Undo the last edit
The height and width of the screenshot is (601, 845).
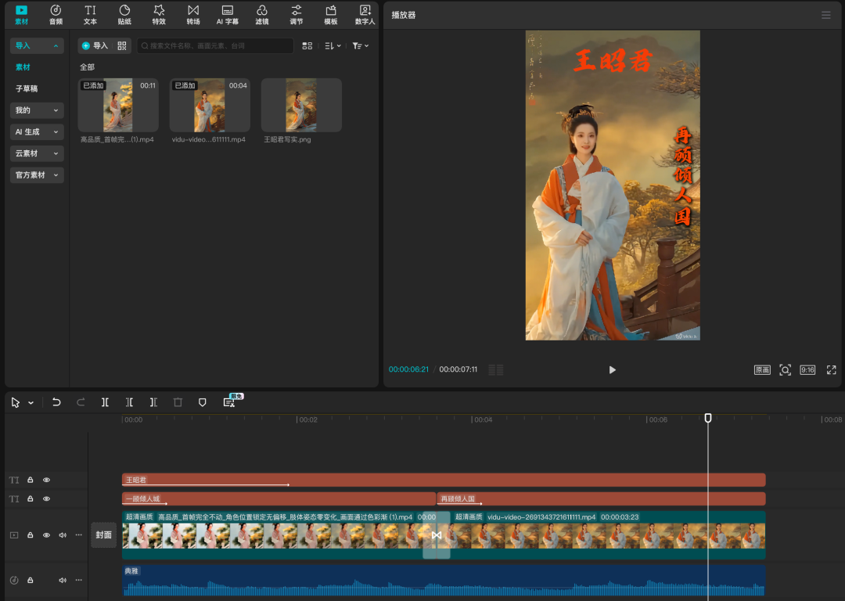[56, 402]
